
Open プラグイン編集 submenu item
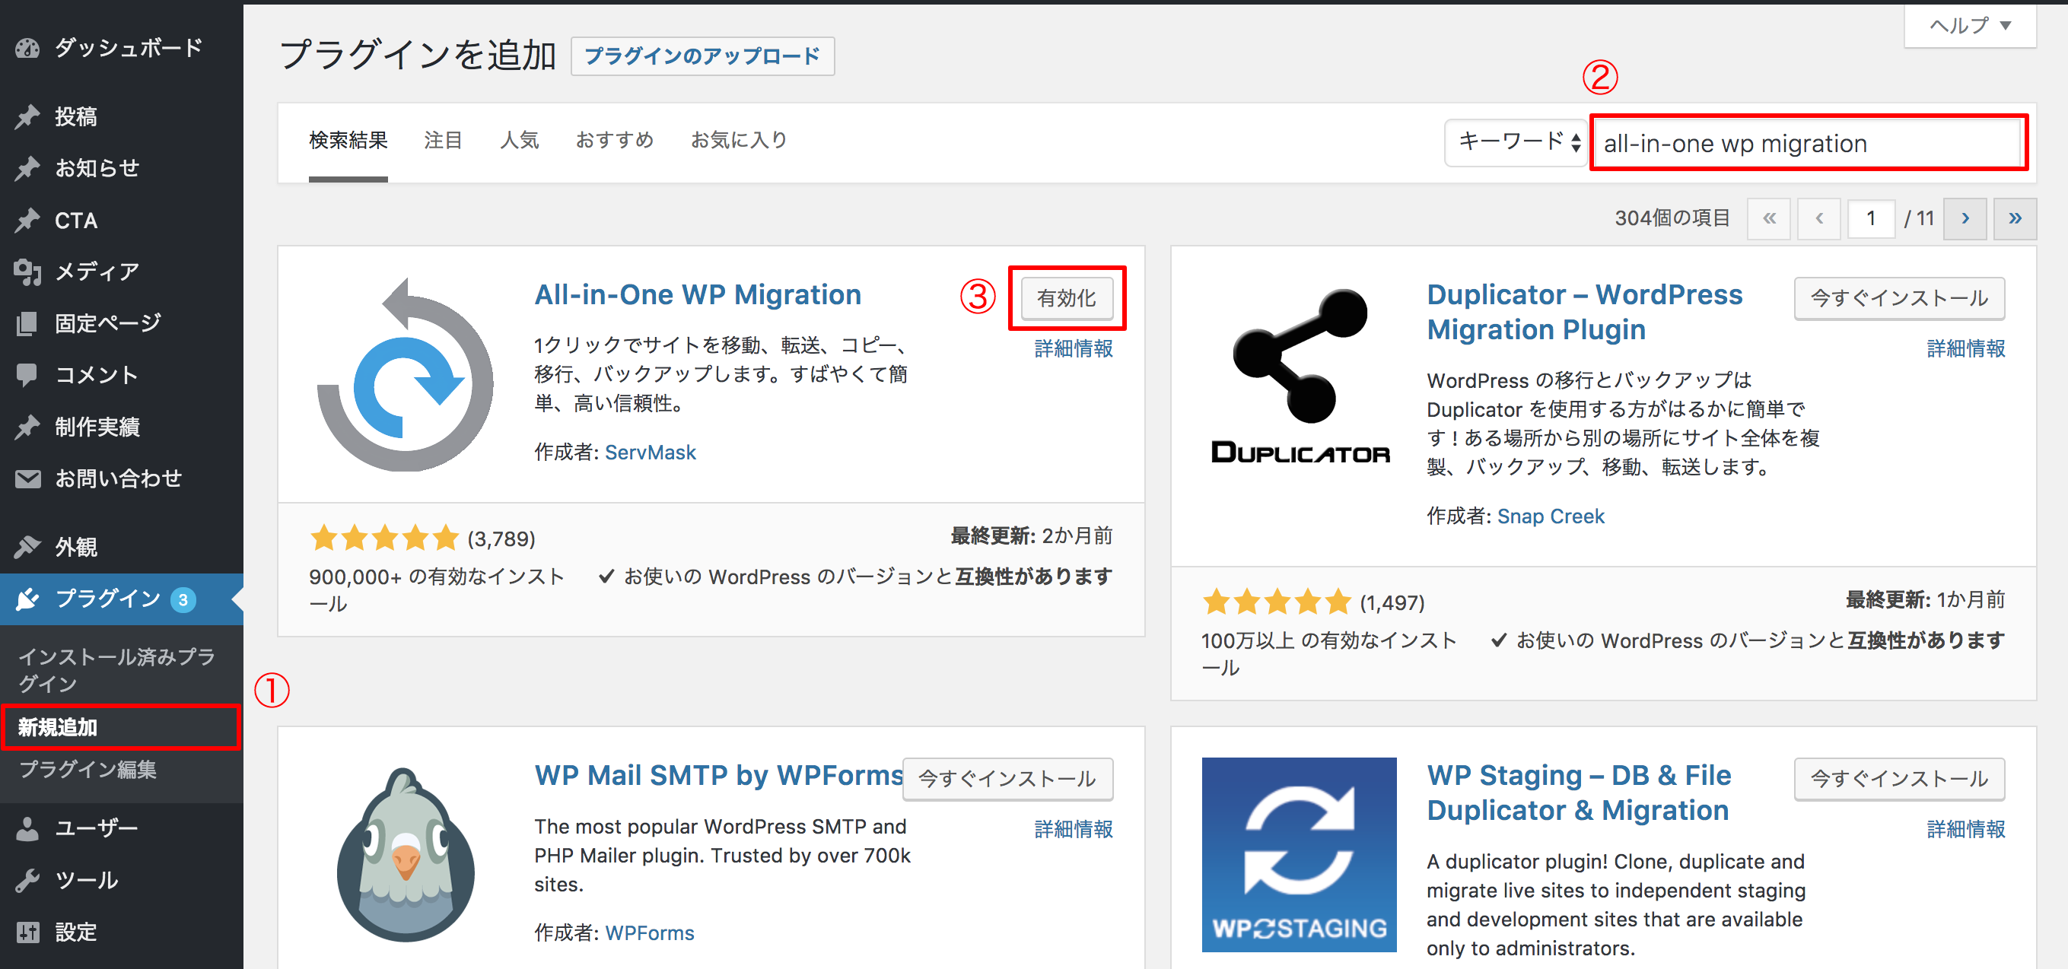tap(87, 769)
